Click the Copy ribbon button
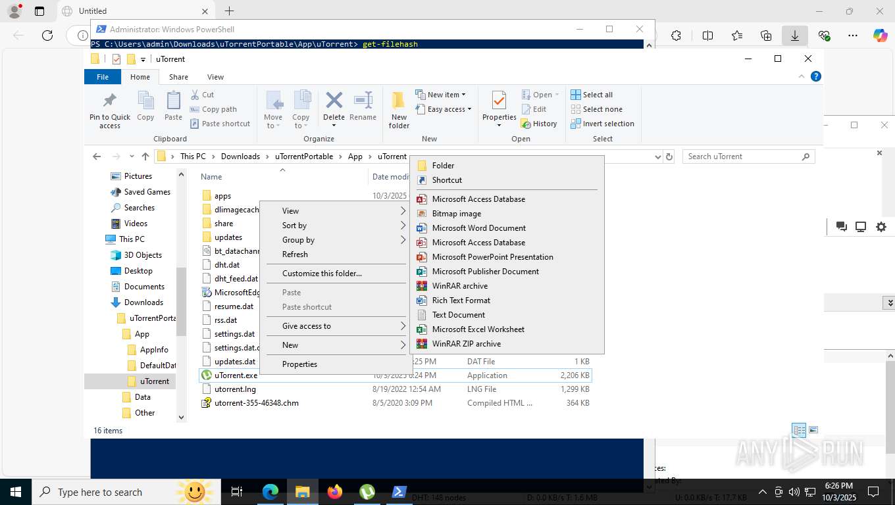The width and height of the screenshot is (895, 505). click(145, 107)
